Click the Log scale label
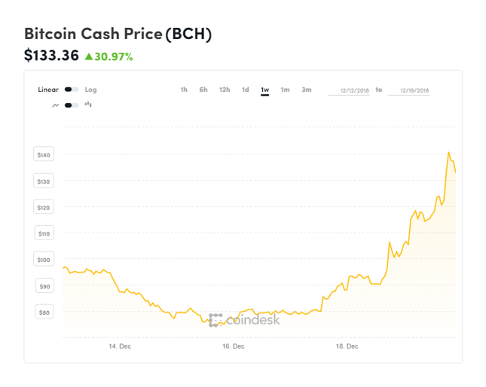 90,90
